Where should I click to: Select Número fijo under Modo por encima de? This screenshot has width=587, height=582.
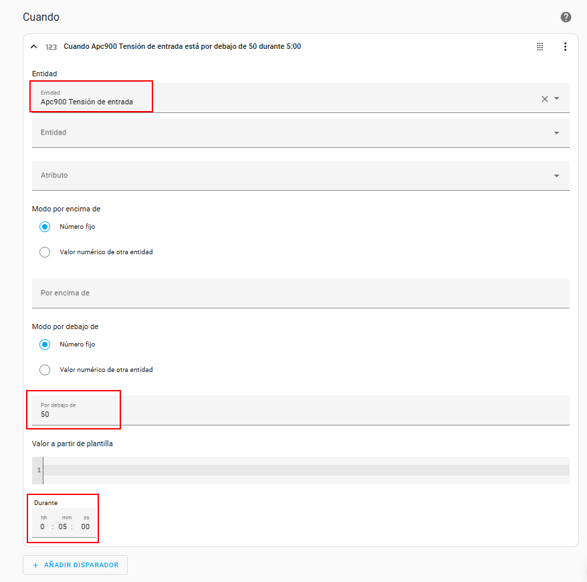point(45,227)
